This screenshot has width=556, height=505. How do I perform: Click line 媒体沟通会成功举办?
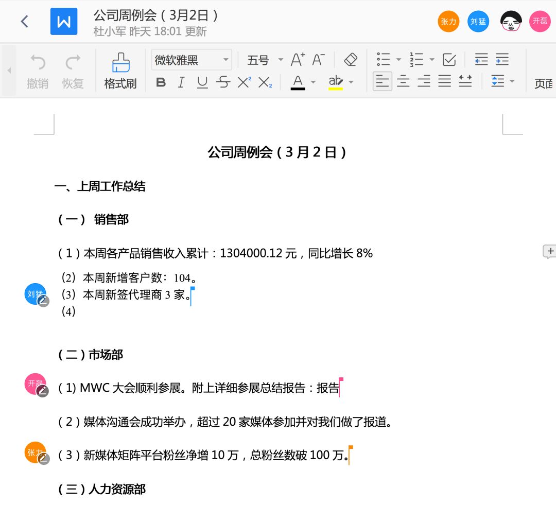224,422
